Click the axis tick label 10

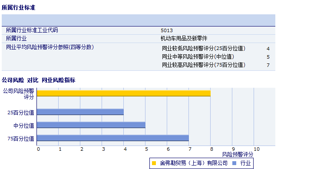point(257,149)
